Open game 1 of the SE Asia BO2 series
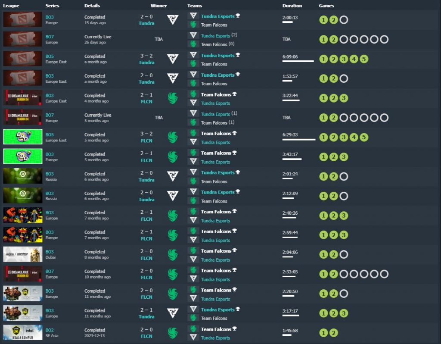 [323, 333]
